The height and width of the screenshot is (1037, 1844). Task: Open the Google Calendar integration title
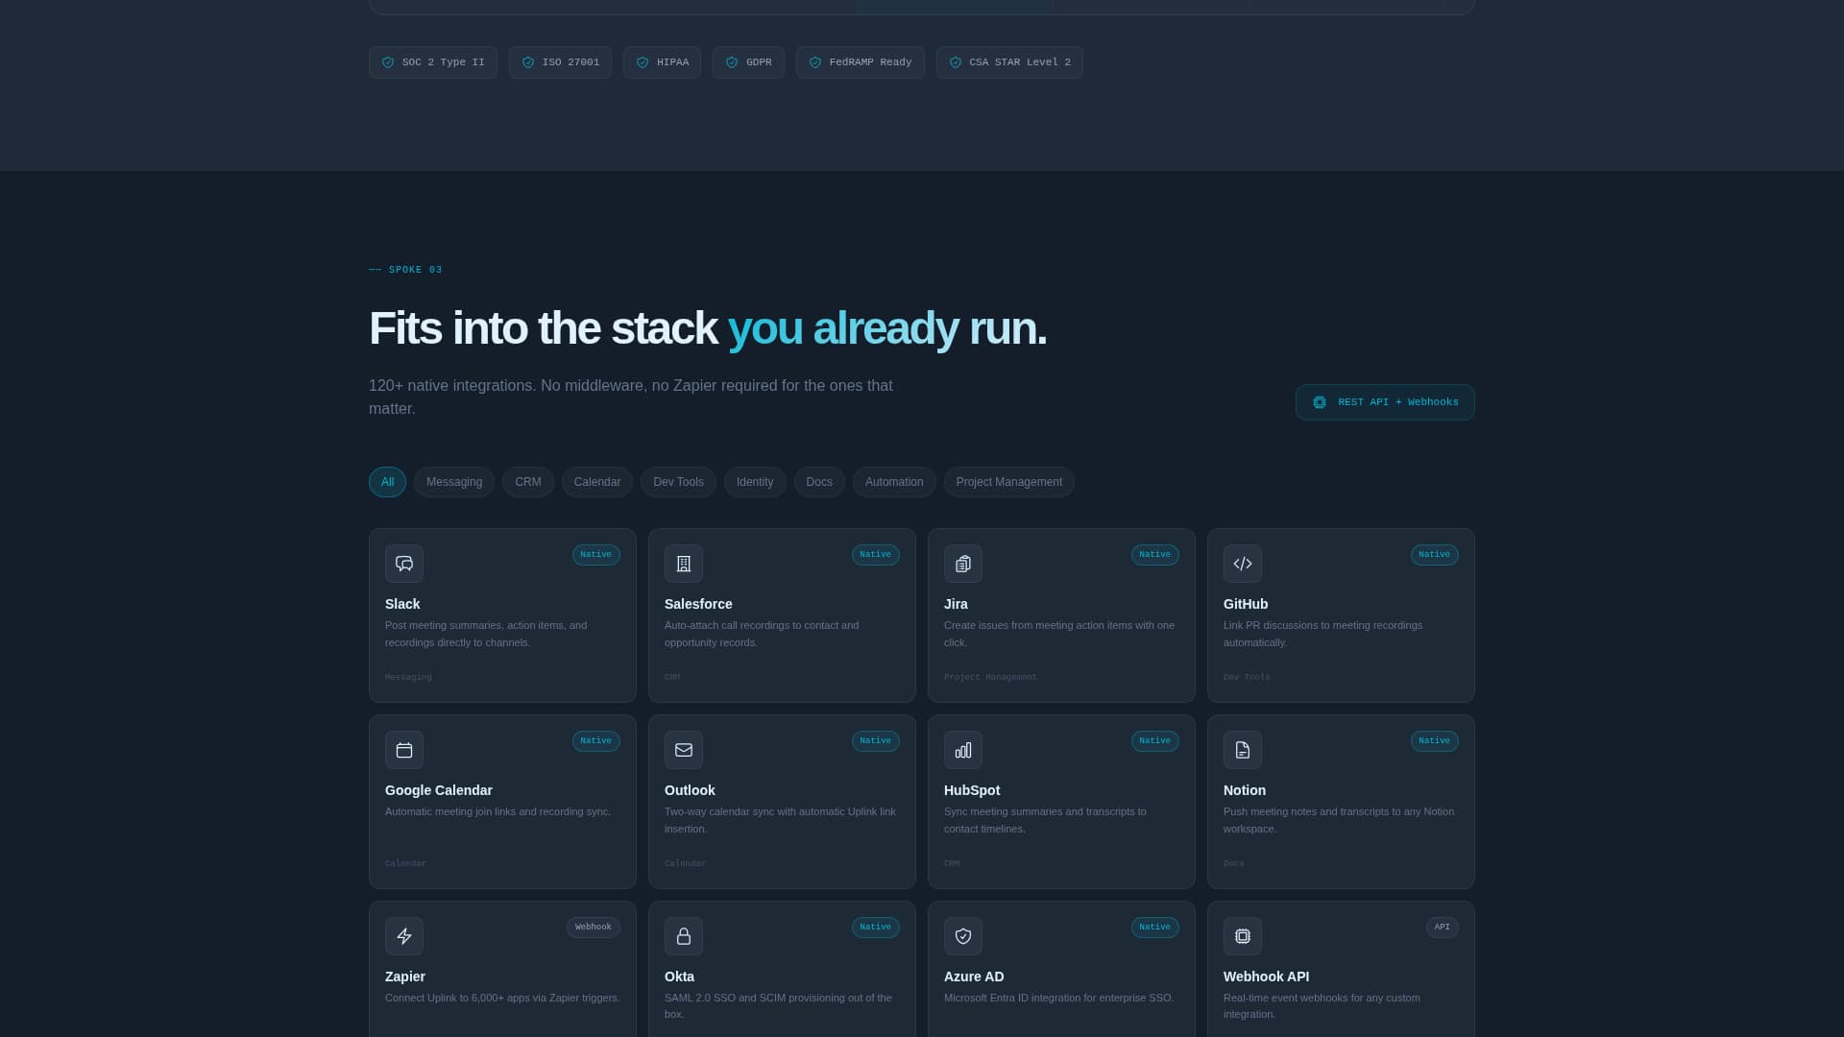[439, 790]
